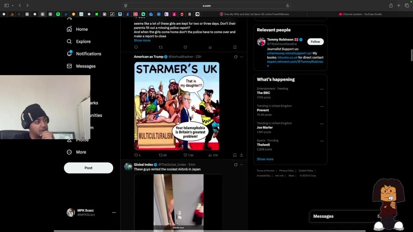This screenshot has width=413, height=232.
Task: Share the Starmer's UK cartoon post
Action: point(241,155)
